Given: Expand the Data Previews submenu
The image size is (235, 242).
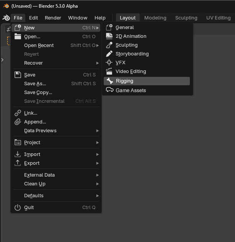Looking at the screenshot, I should [x=98, y=131].
